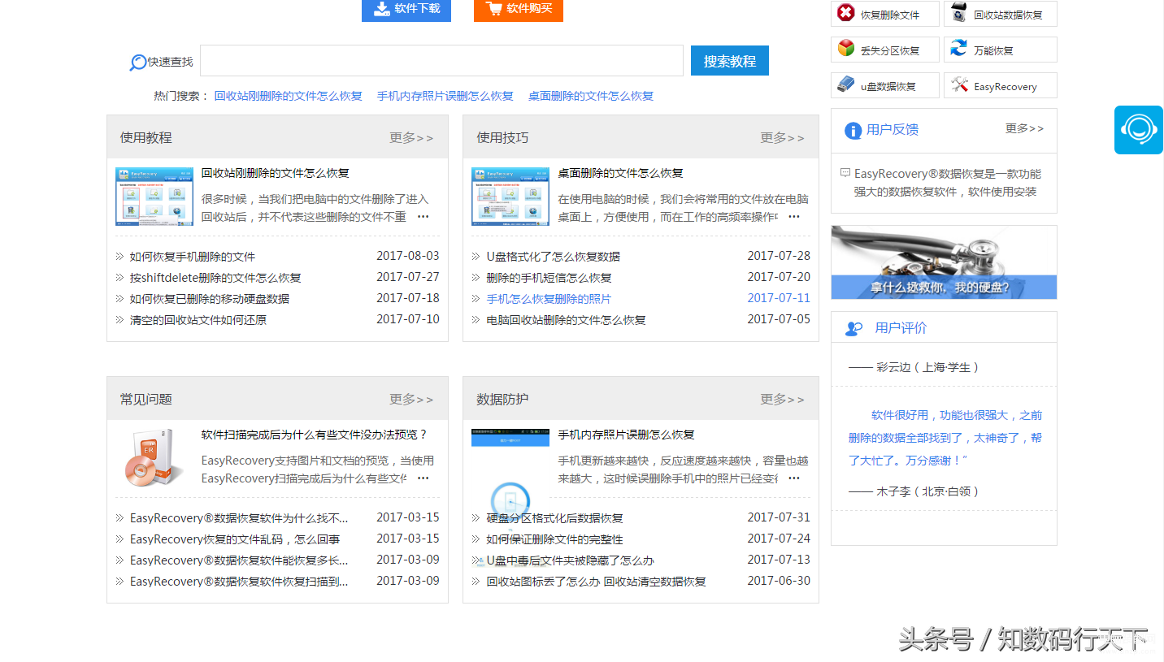1164x662 pixels.
Task: Click the date 2017-07-31
Action: pyautogui.click(x=779, y=517)
